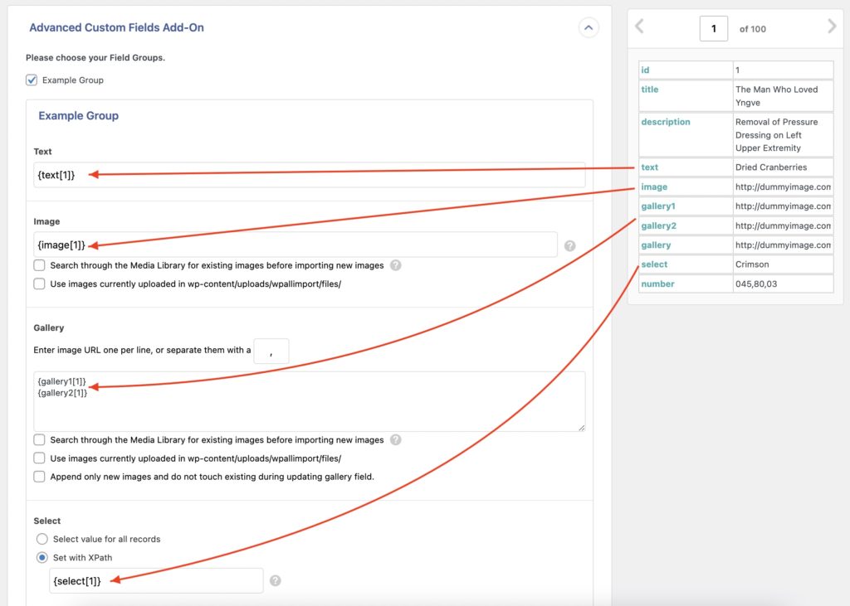This screenshot has height=606, width=850.
Task: Select the 'Select value for all records' radio option
Action: [x=42, y=539]
